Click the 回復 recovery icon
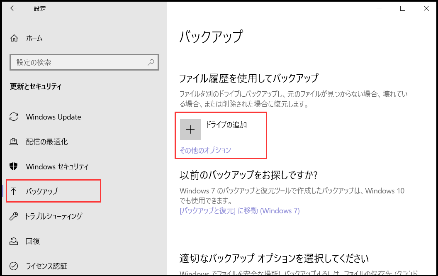The image size is (438, 276). (13, 241)
